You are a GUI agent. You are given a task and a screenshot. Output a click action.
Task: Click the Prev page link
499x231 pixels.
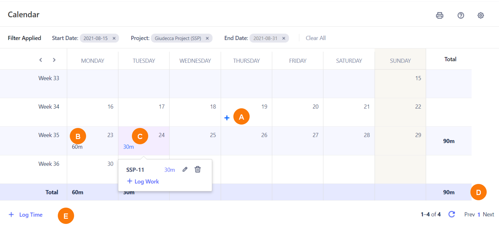[469, 214]
